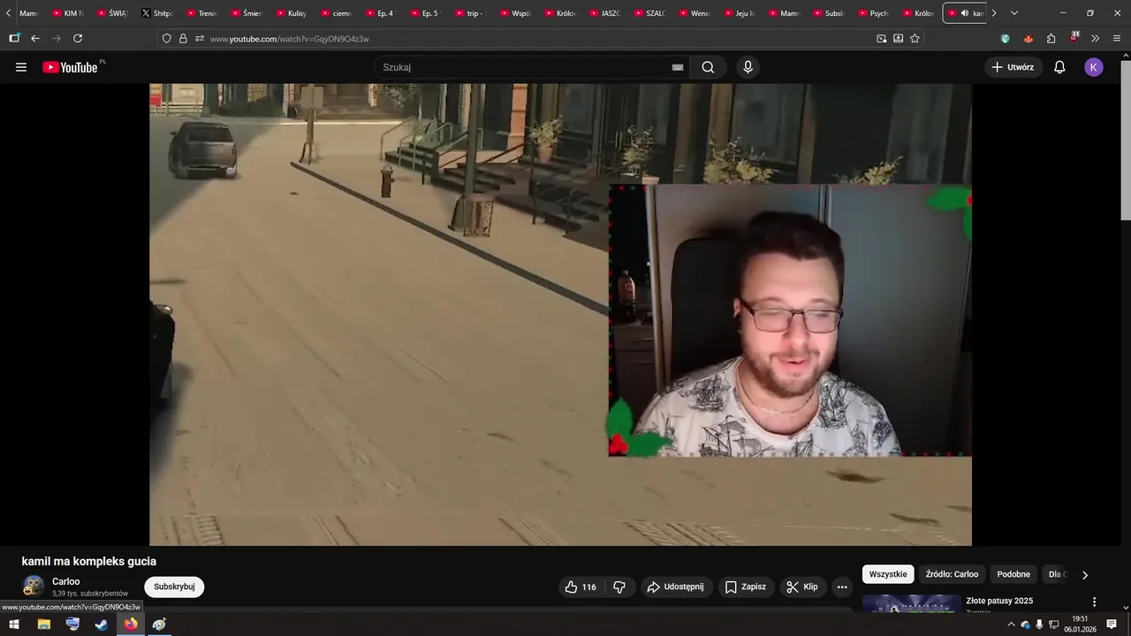Show hidden system tray icons

tap(1011, 625)
